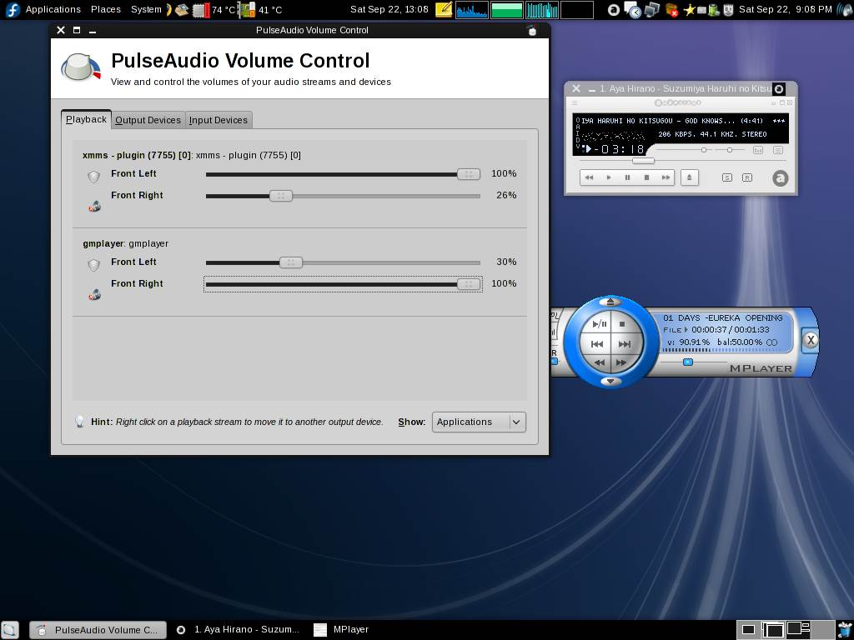Click yellow star tray icon
The height and width of the screenshot is (640, 854).
point(689,10)
